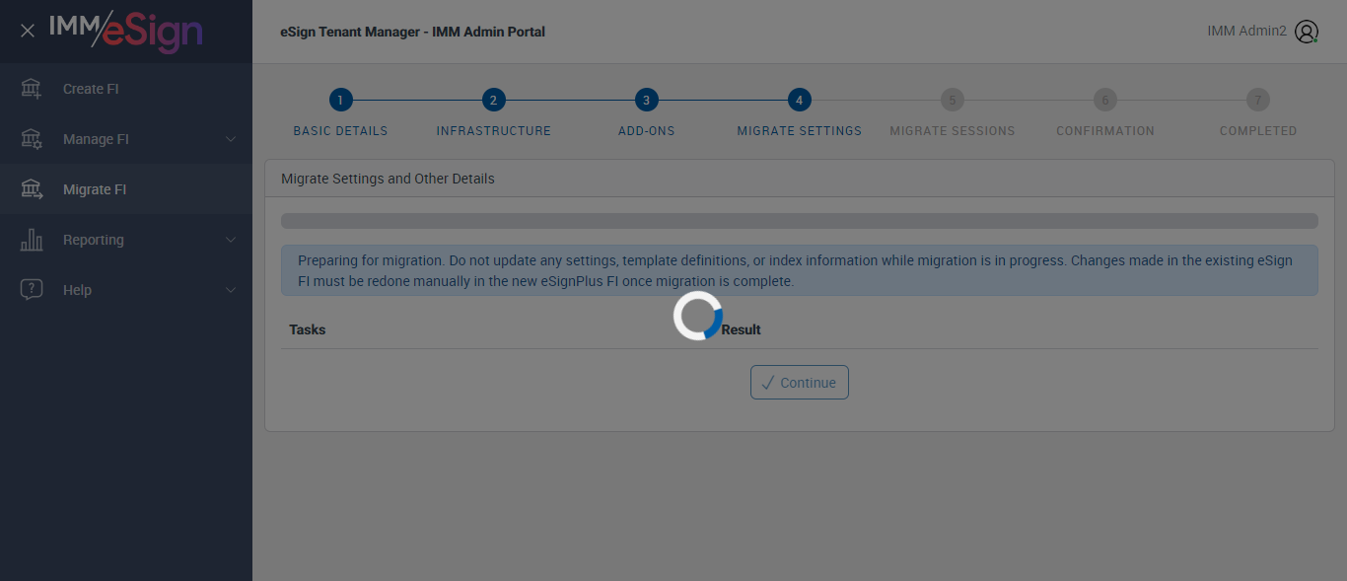Viewport: 1347px width, 581px height.
Task: Select step 6 circle
Action: click(1105, 100)
